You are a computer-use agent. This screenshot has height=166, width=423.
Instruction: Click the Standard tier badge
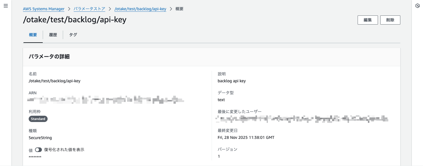pos(38,119)
